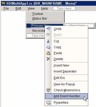Open the File menu in editor
This screenshot has height=107, width=96.
(6, 9)
